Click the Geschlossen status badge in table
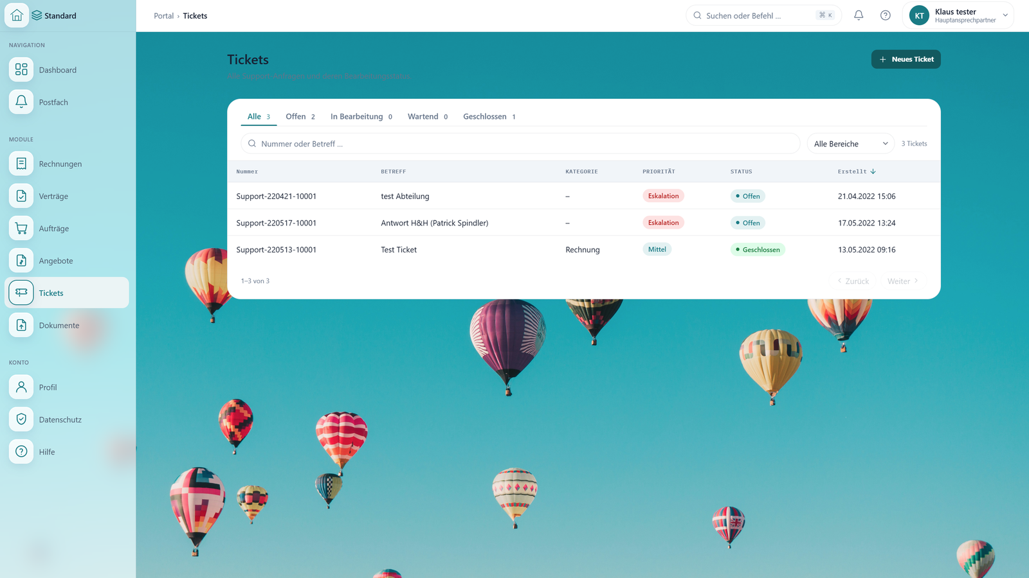The image size is (1029, 578). click(758, 250)
